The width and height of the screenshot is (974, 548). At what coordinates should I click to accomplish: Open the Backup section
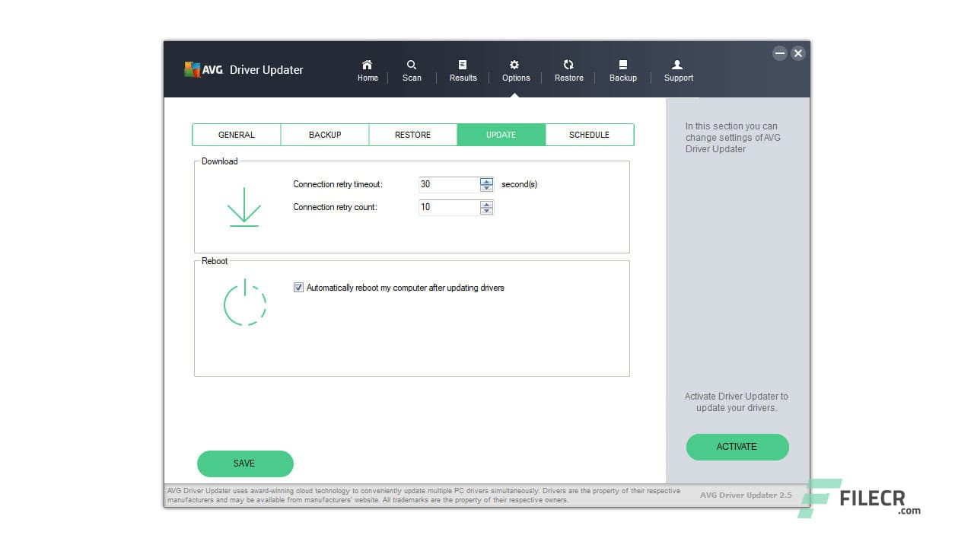point(622,70)
